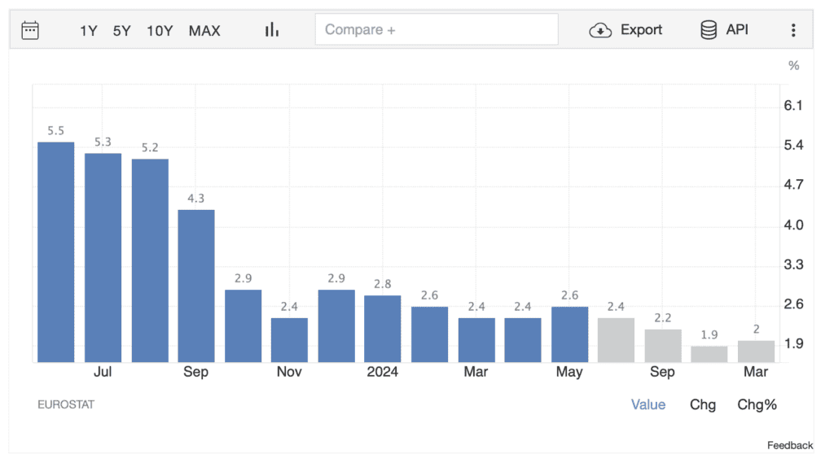Click the gray 2 forecast bar
This screenshot has height=463, width=834.
pyautogui.click(x=756, y=352)
